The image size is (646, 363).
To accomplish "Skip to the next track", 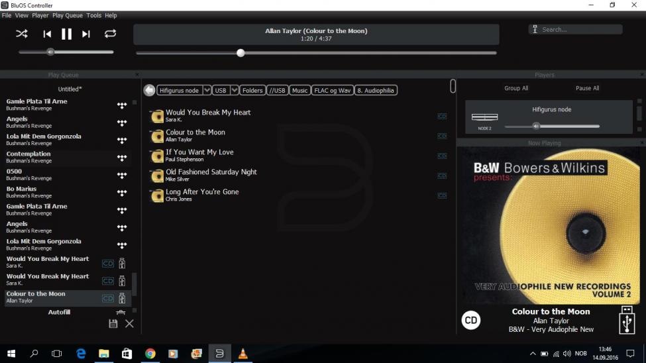I will point(85,34).
